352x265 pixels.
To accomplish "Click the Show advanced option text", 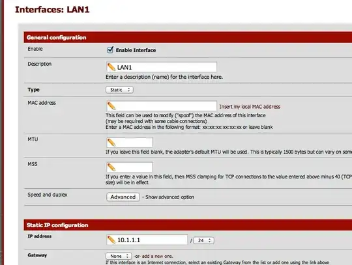I will click(x=169, y=197).
